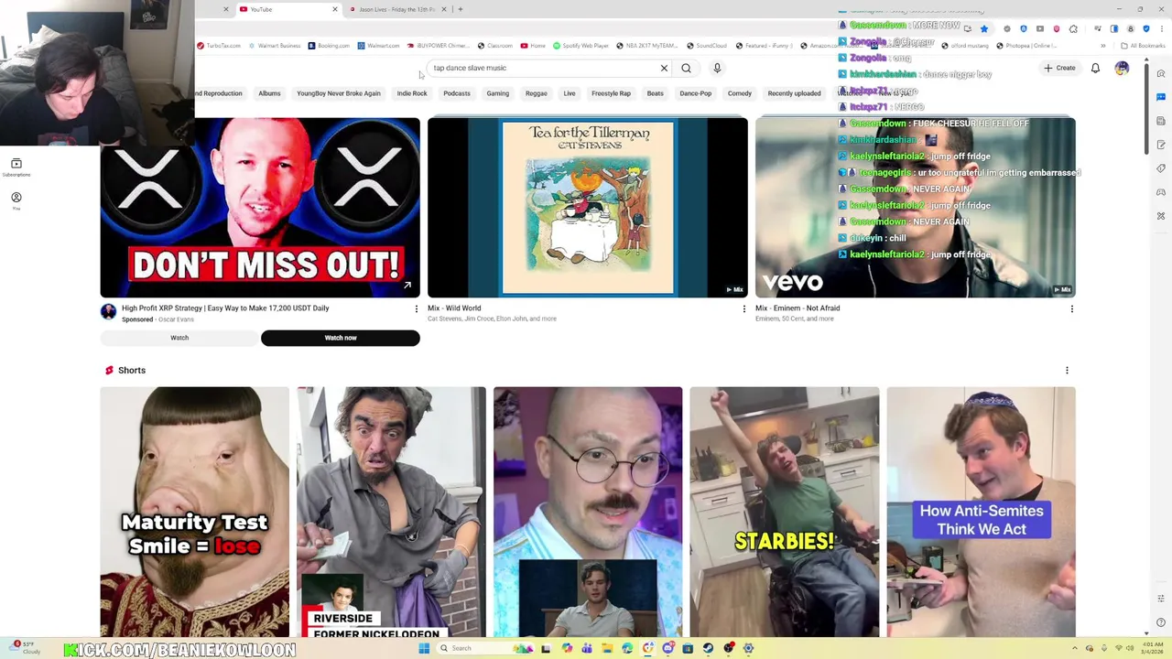Viewport: 1172px width, 659px height.
Task: Open the TurboTax.com bookmark
Action: (x=219, y=46)
